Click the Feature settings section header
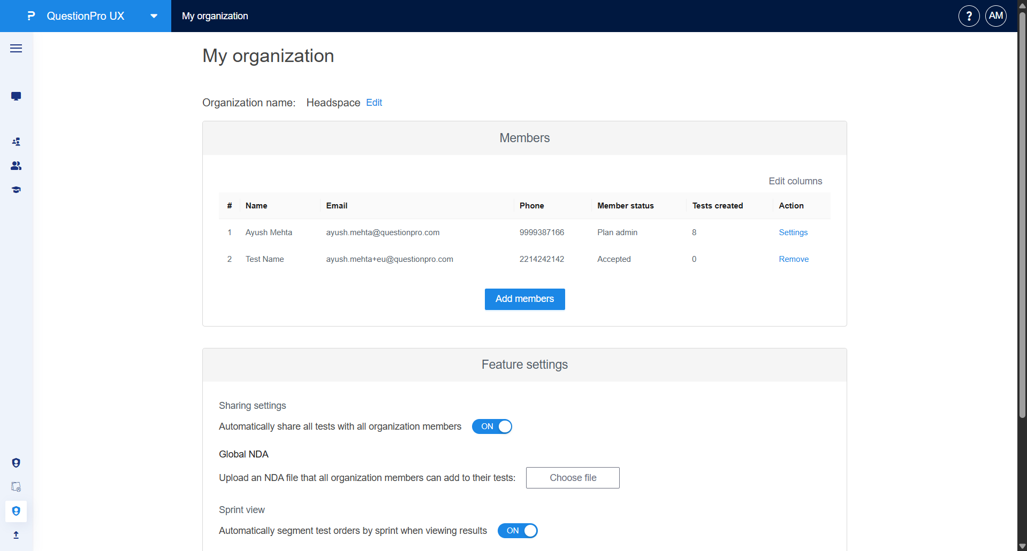The image size is (1027, 551). pos(524,364)
